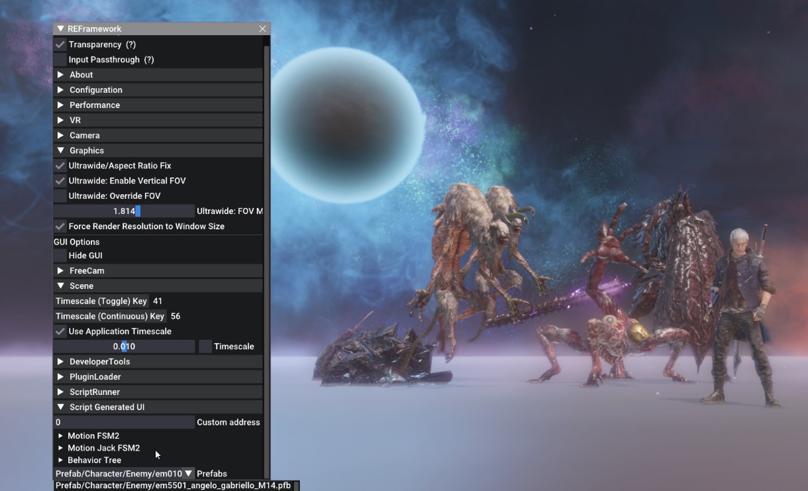The image size is (808, 491).
Task: Uncheck Ultrawide/Aspect Ratio Fix
Action: pos(60,166)
